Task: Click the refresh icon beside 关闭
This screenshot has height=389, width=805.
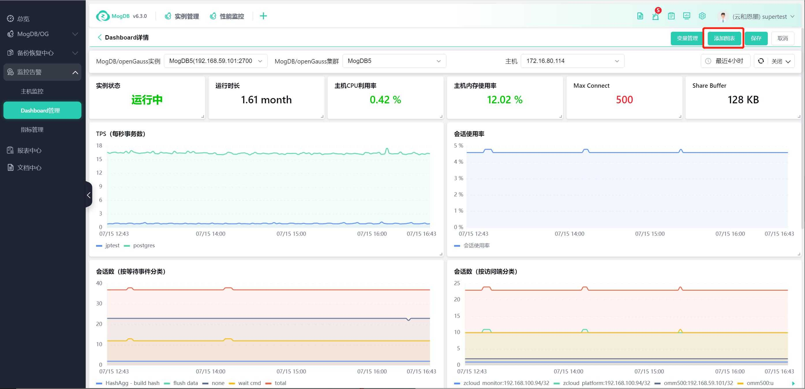Action: coord(761,61)
